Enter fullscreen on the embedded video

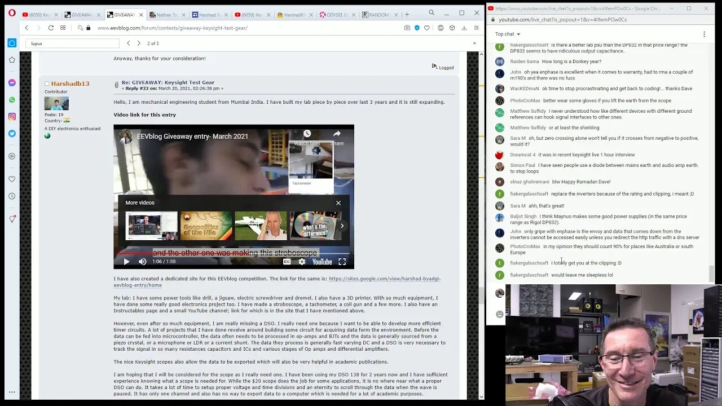pos(342,262)
